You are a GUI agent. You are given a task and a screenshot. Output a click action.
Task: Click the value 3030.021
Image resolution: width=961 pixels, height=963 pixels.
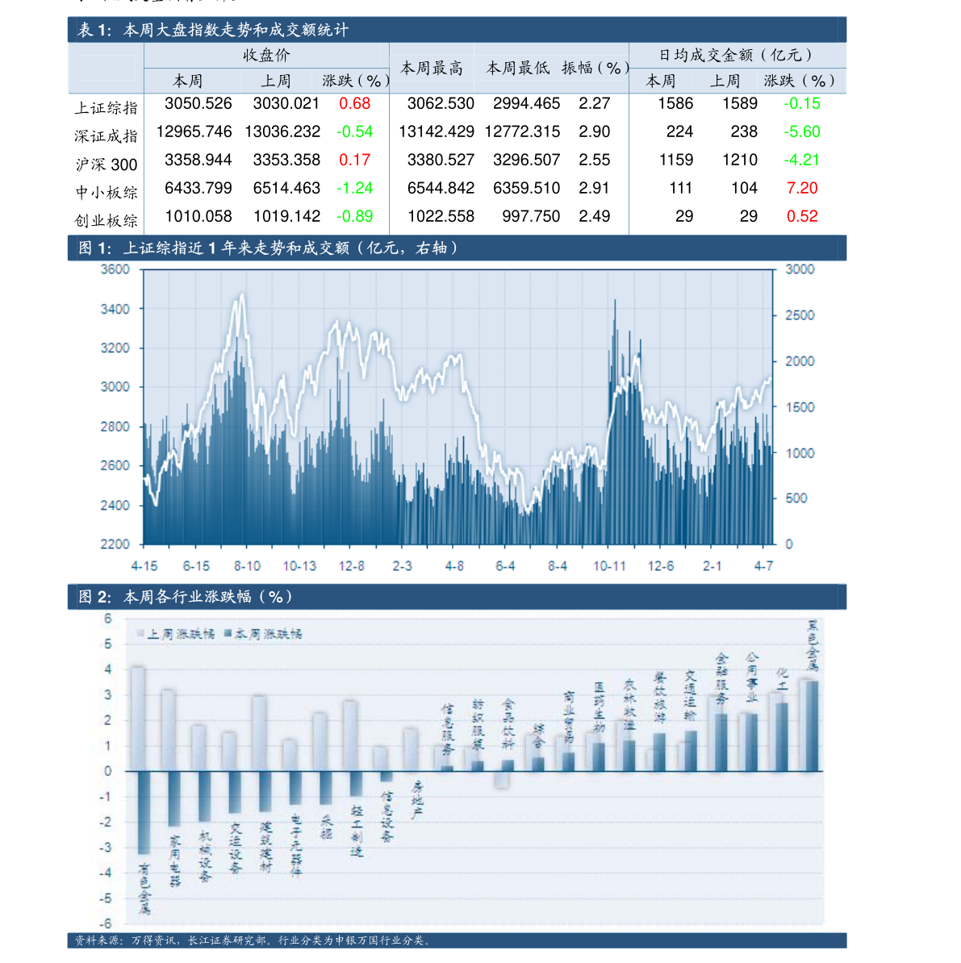(x=286, y=103)
